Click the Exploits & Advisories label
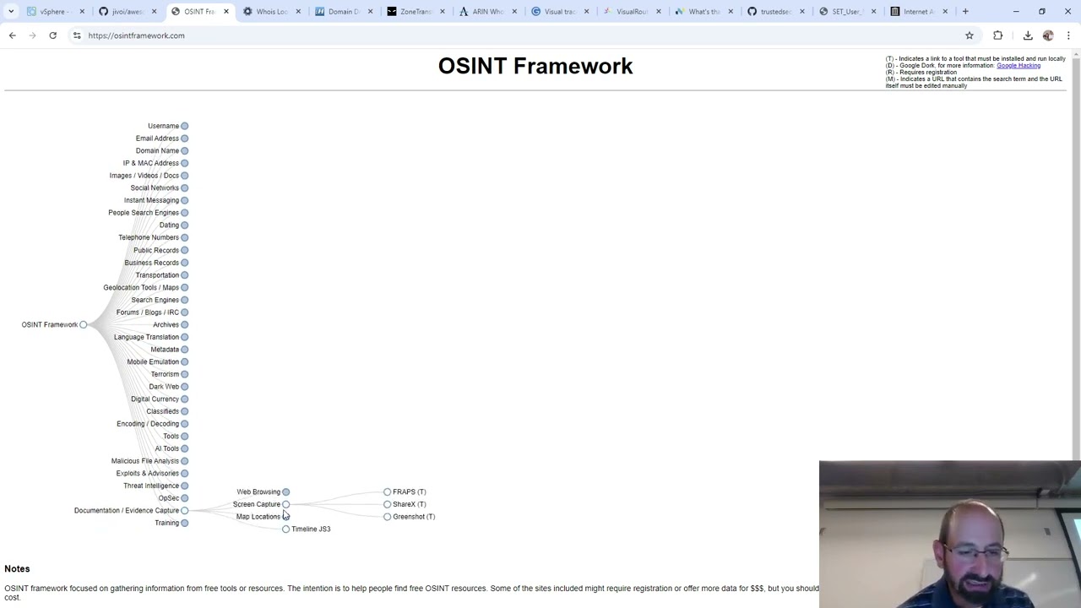 [147, 473]
